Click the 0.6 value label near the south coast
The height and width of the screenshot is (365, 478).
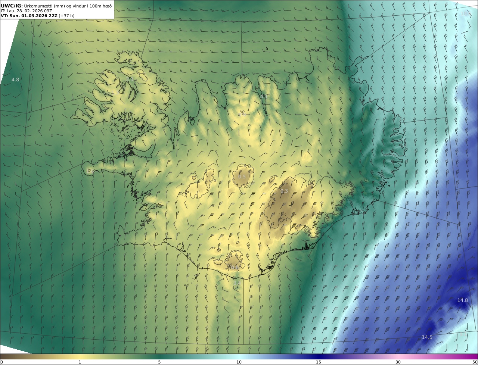pos(234,268)
